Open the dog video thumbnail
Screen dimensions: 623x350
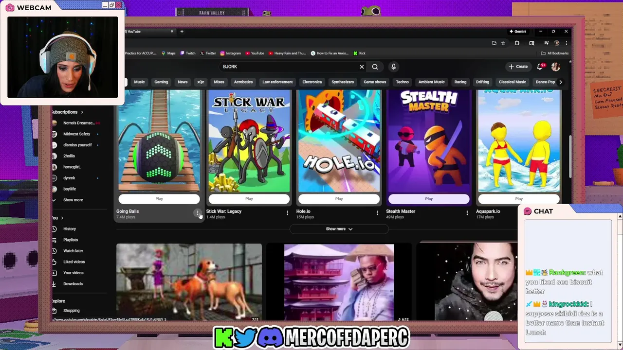click(189, 282)
